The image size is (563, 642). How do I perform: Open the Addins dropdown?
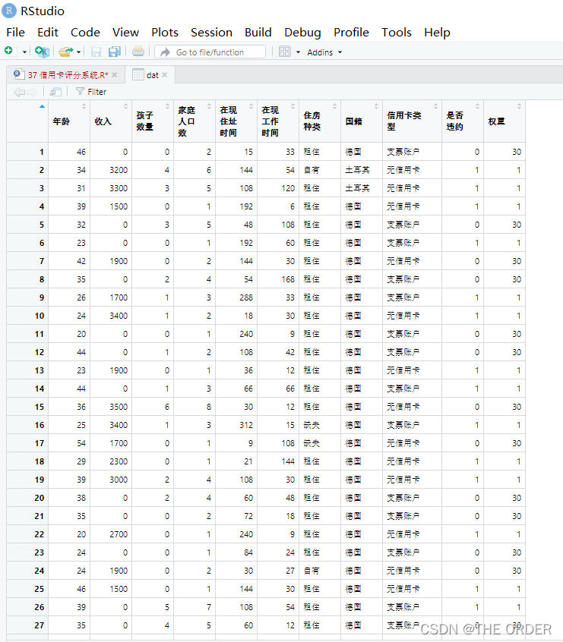324,52
